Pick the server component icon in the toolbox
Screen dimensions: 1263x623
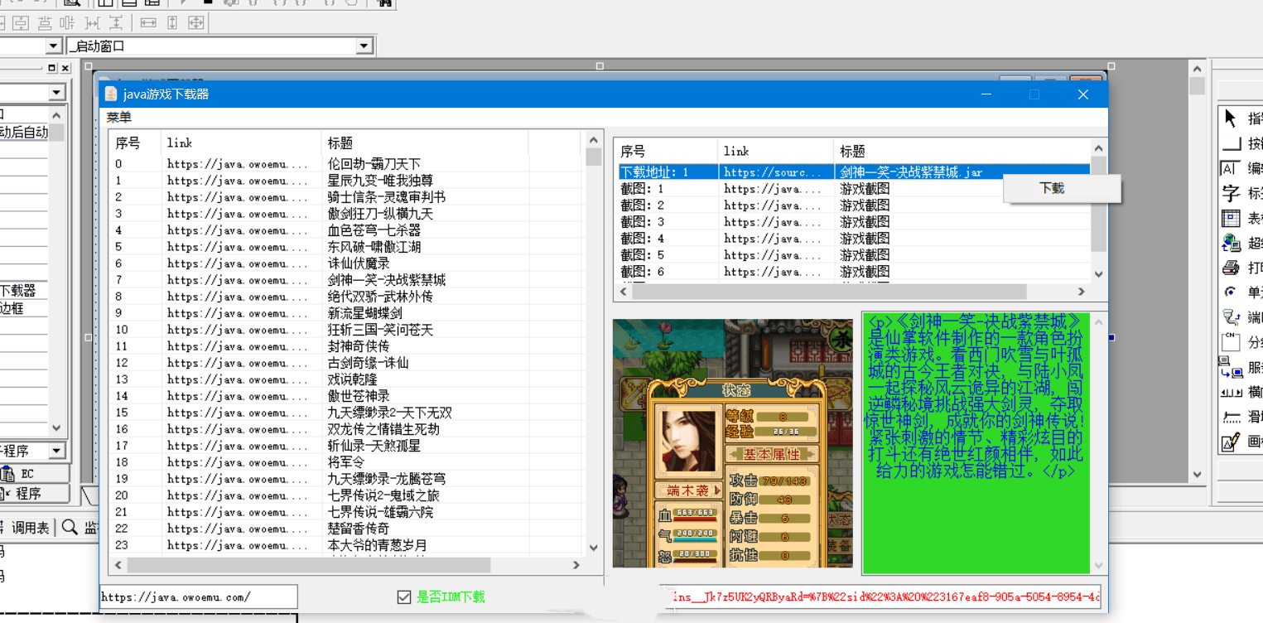pyautogui.click(x=1230, y=367)
